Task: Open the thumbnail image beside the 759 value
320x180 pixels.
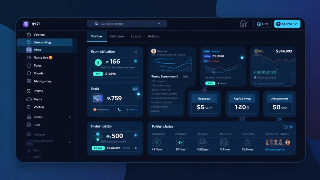Action: pyautogui.click(x=98, y=98)
